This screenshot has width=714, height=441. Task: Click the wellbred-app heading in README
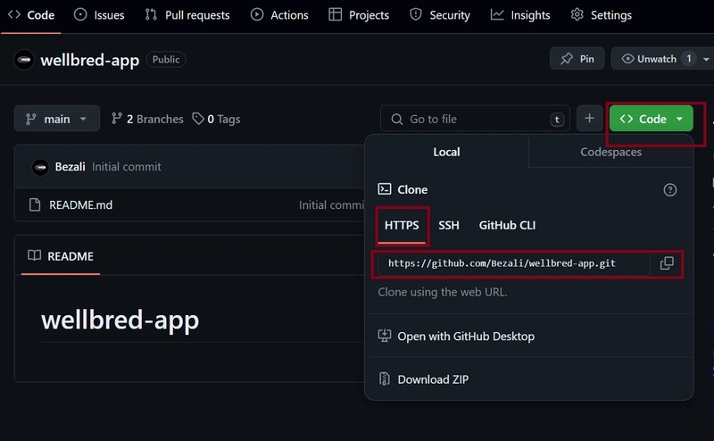120,320
